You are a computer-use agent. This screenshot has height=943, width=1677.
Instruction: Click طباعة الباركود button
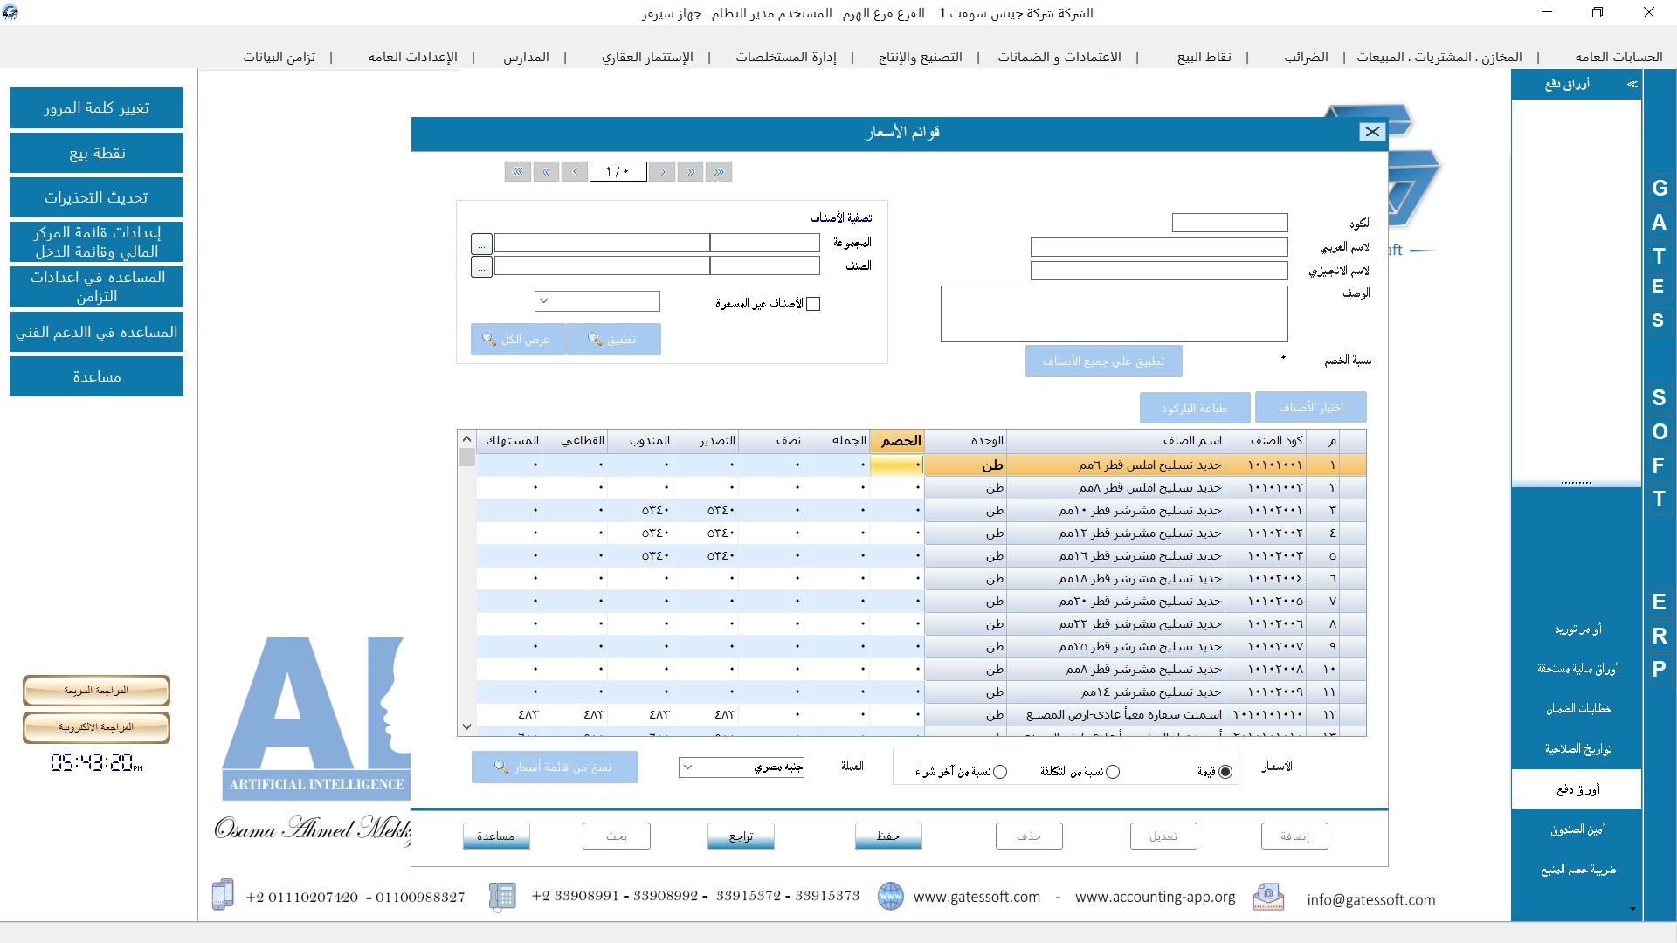[x=1194, y=407]
